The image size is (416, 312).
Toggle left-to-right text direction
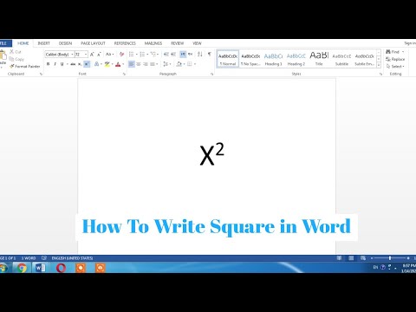click(x=183, y=54)
